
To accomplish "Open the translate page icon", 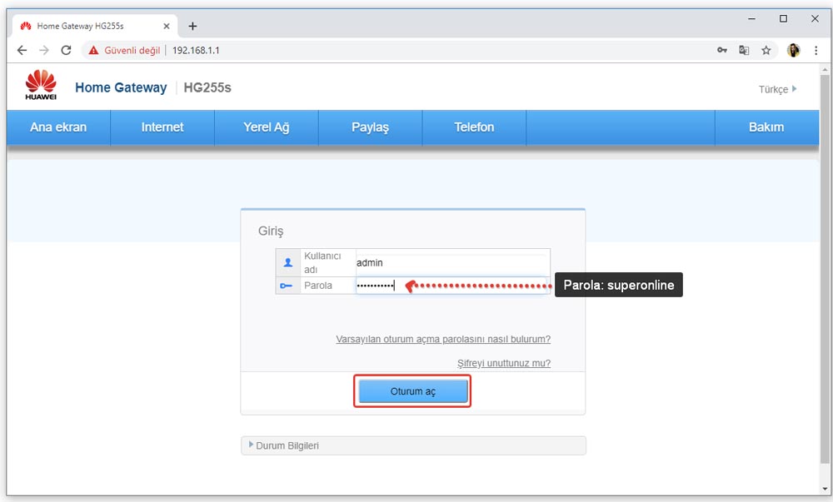I will [x=744, y=51].
